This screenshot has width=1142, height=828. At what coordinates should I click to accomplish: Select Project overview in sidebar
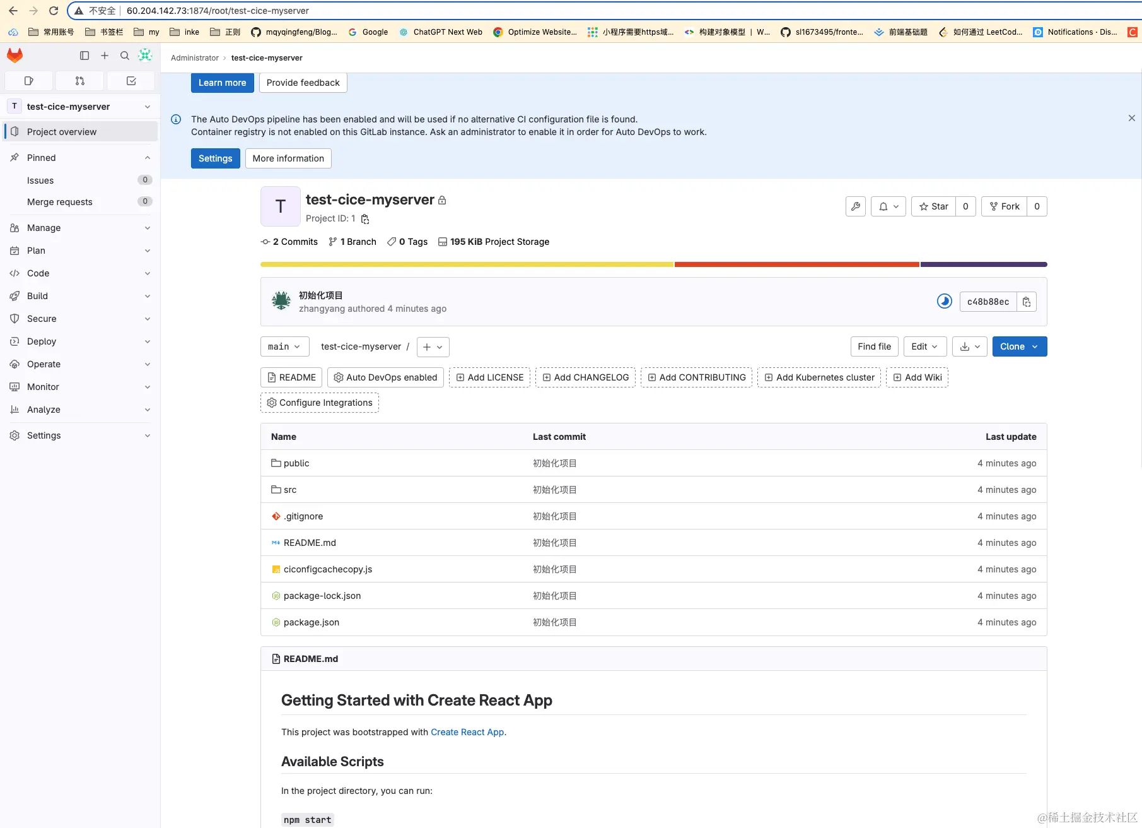[x=62, y=132]
